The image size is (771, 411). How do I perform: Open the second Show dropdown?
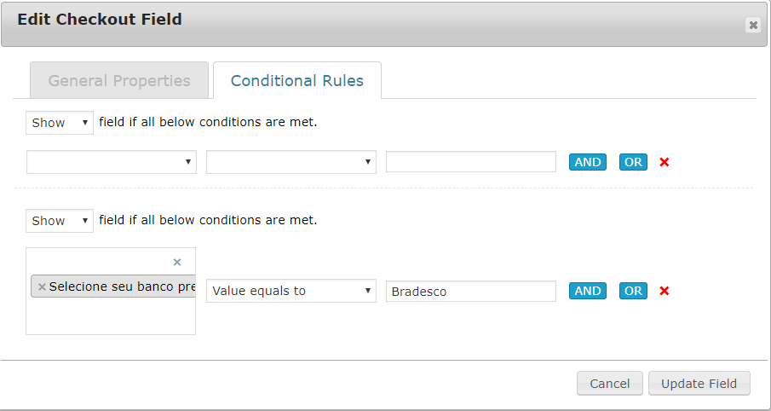60,221
